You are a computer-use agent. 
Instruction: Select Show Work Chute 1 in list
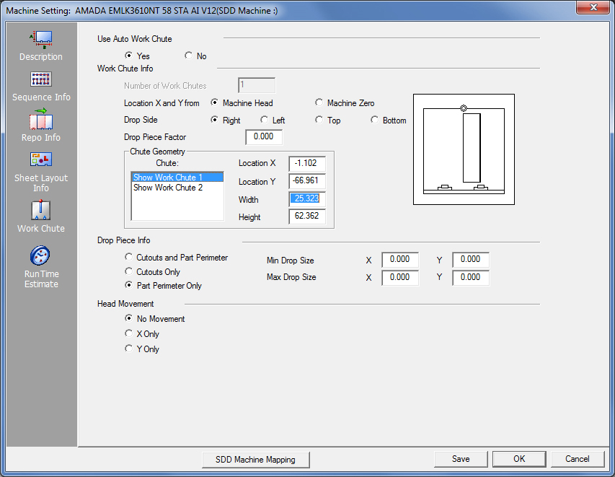tap(177, 178)
